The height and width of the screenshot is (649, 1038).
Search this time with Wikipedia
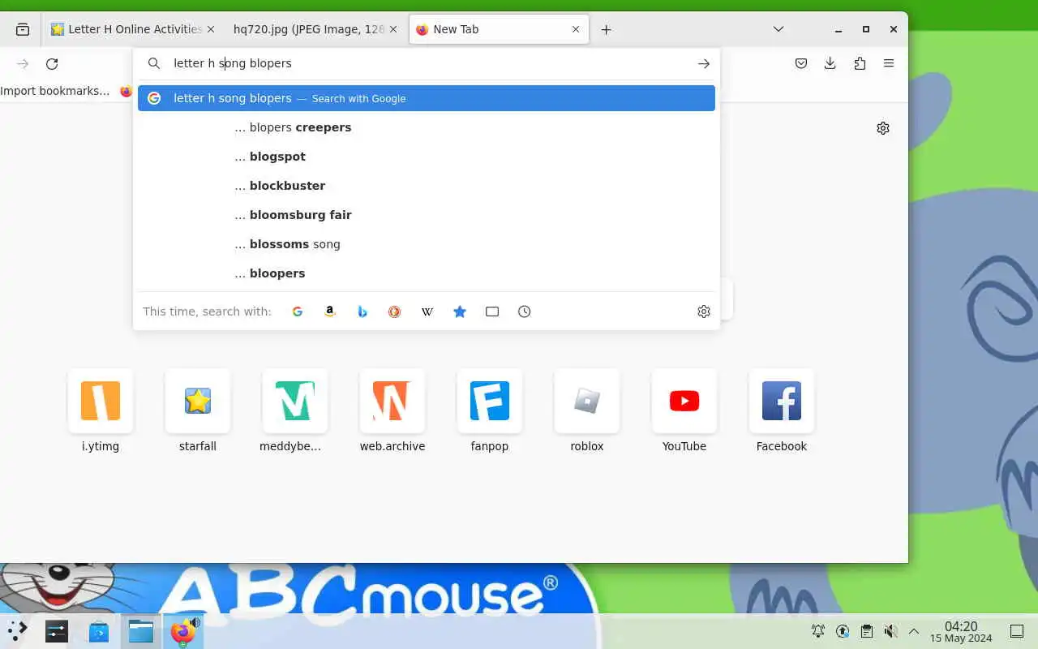click(x=427, y=312)
